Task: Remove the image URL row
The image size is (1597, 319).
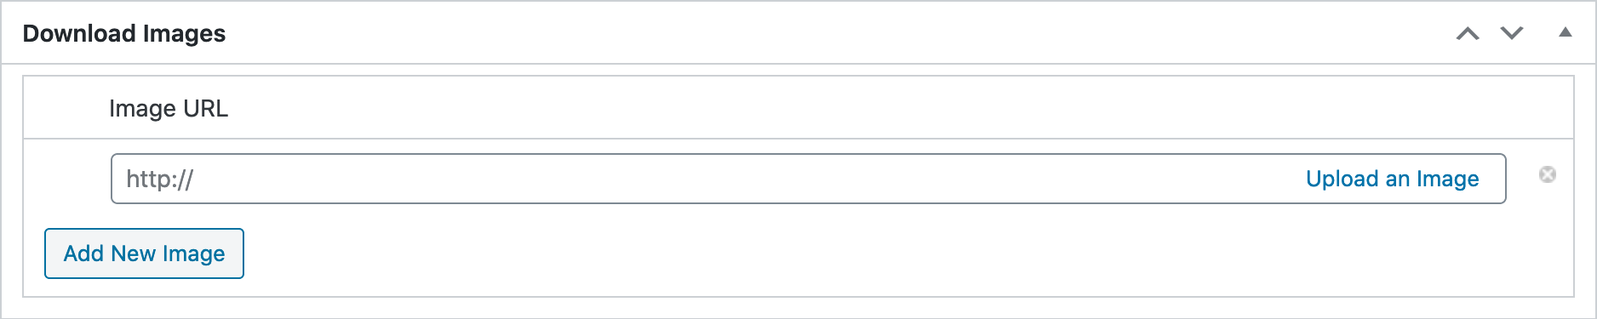Action: pos(1548,174)
